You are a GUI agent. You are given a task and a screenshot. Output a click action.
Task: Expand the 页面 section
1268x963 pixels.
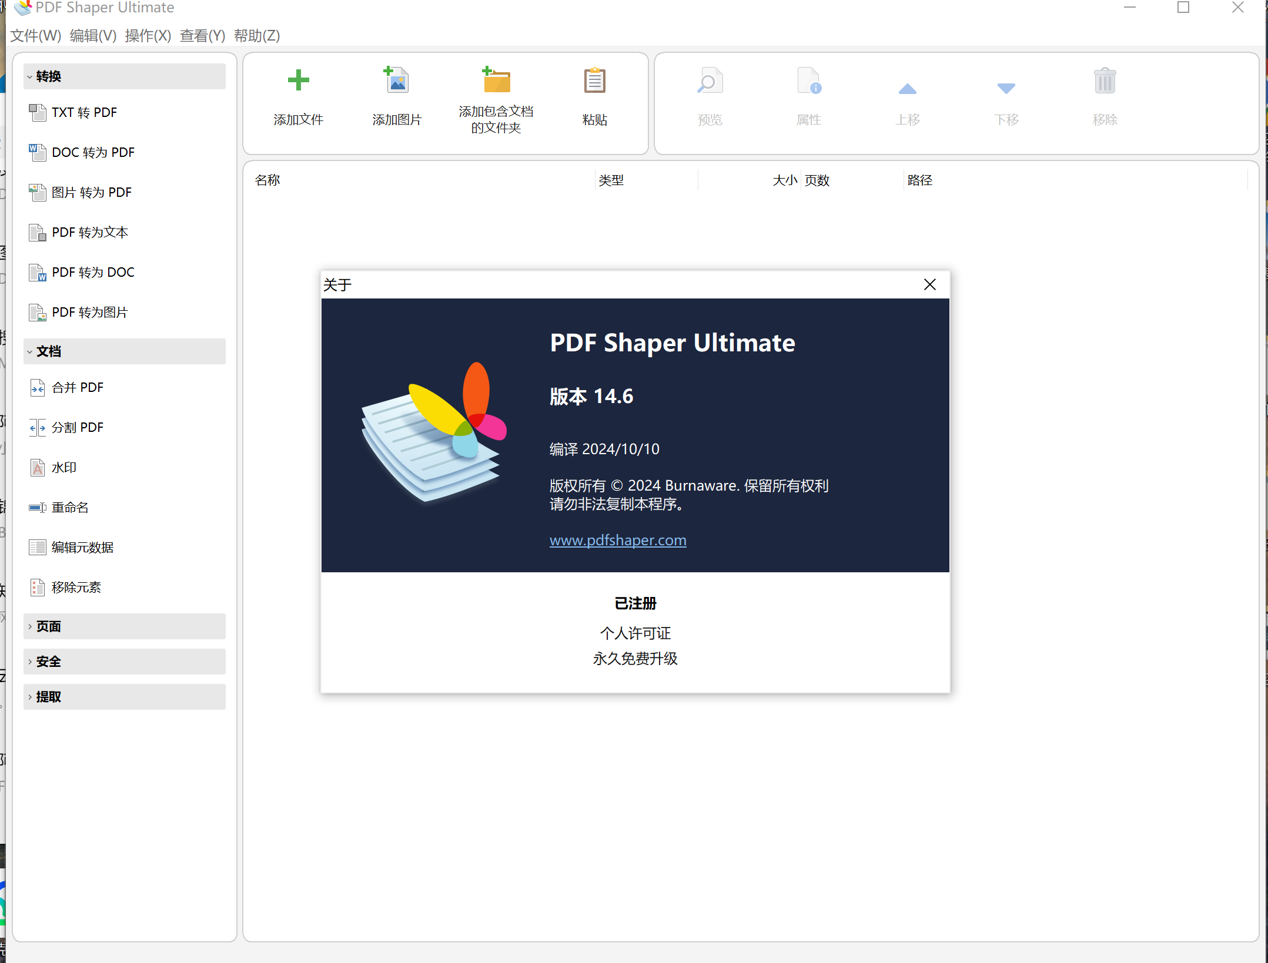tap(124, 626)
